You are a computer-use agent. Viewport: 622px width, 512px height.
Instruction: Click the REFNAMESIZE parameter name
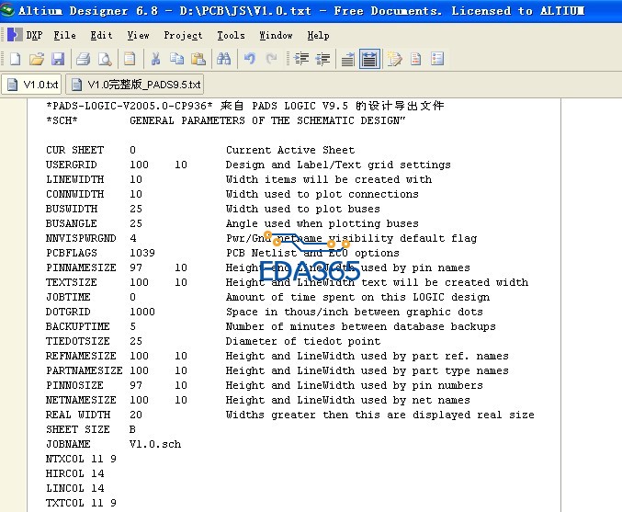coord(81,356)
